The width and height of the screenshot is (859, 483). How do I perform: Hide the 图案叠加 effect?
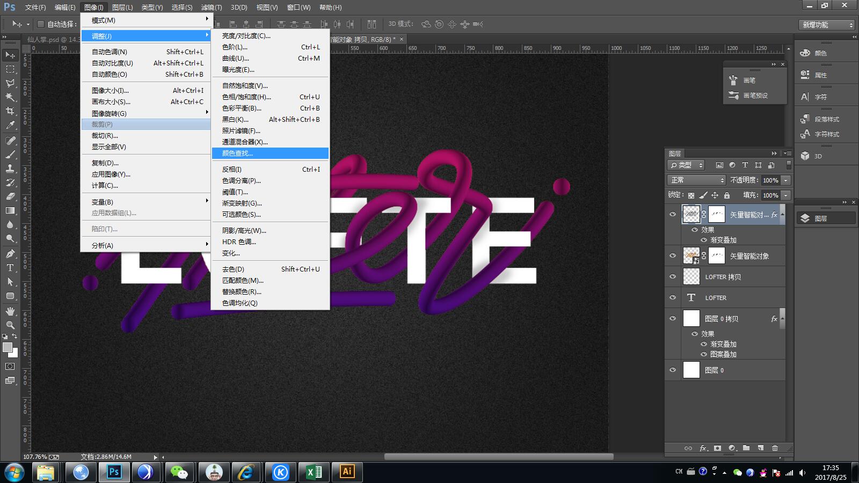pos(704,354)
